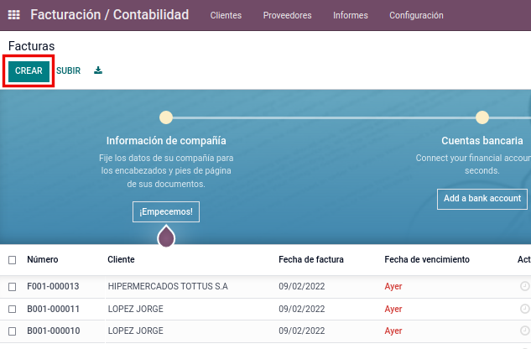Click the droplet marker under ¡Empecemos!
Image resolution: width=531 pixels, height=349 pixels.
click(166, 237)
